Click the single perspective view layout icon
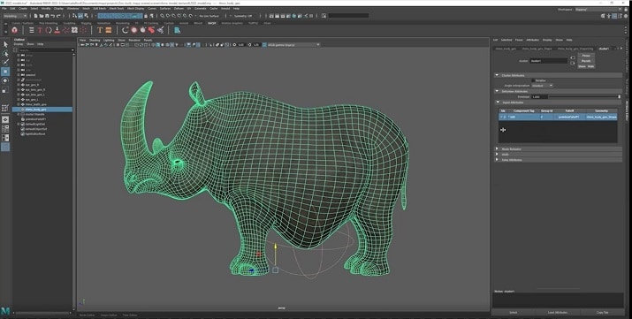The width and height of the screenshot is (632, 319). pos(5,119)
